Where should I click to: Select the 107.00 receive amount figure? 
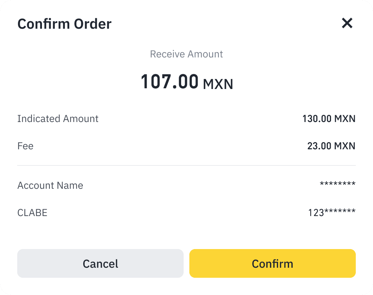pos(169,81)
